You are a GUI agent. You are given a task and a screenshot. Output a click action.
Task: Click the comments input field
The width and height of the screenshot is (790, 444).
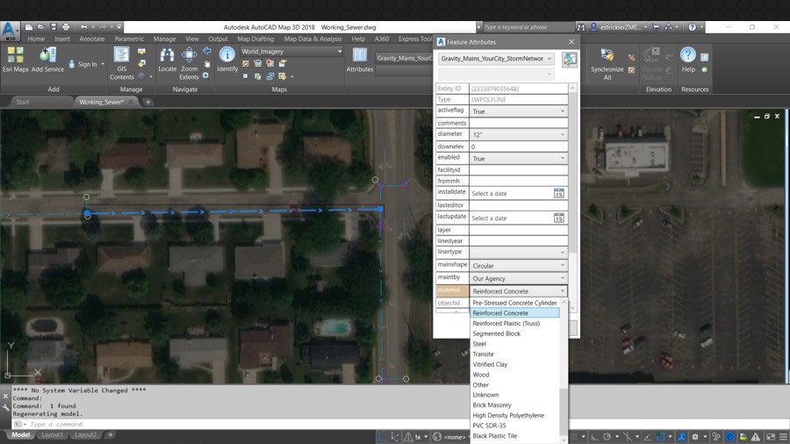tap(519, 123)
